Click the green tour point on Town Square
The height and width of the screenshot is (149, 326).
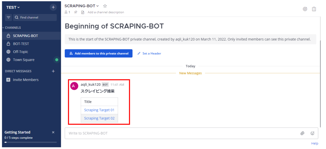[x=57, y=60]
